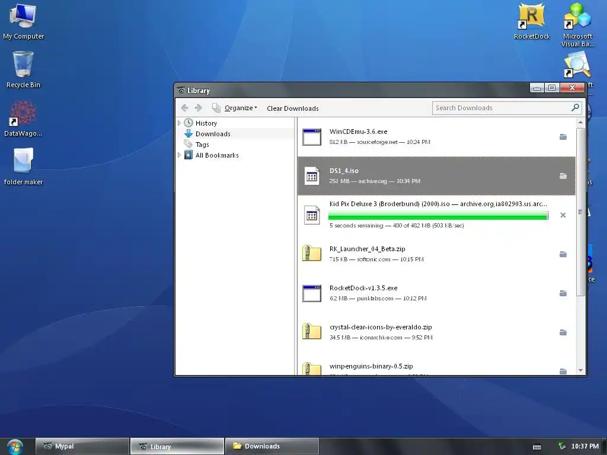The width and height of the screenshot is (607, 455).
Task: Select Tags in the sidebar
Action: [x=202, y=145]
